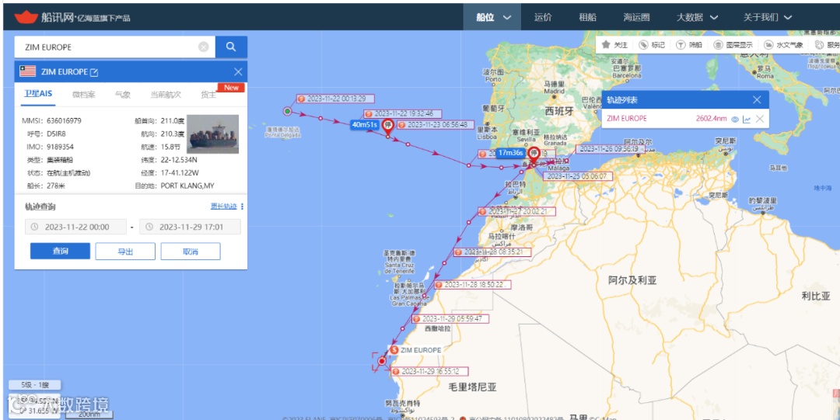Click the 关注 star icon in toolbar
Viewport: 840px width, 420px height.
pyautogui.click(x=606, y=45)
